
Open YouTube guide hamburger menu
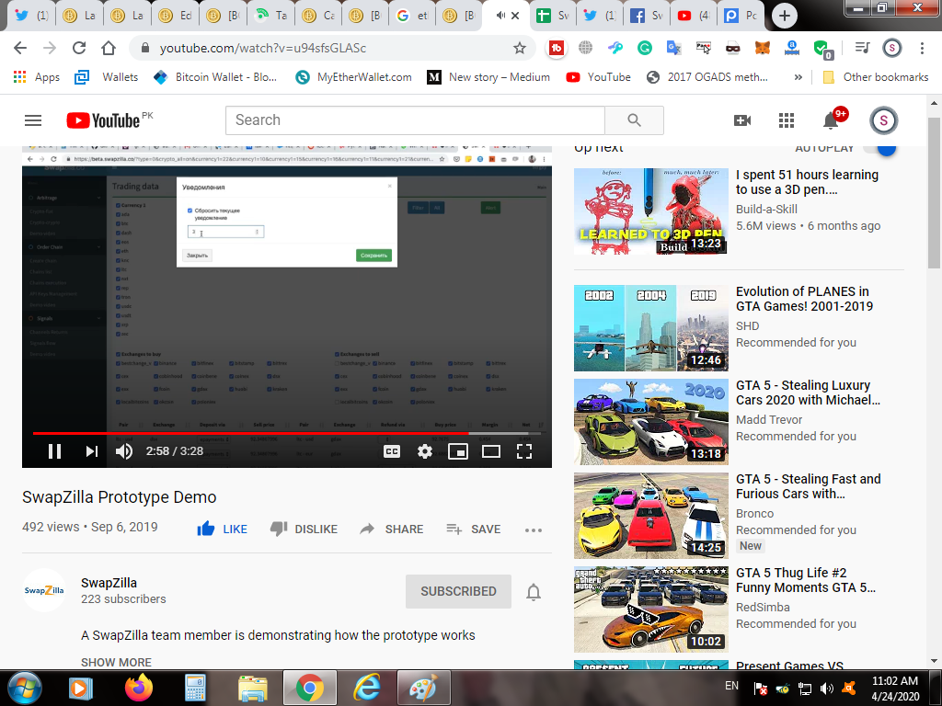coord(33,120)
